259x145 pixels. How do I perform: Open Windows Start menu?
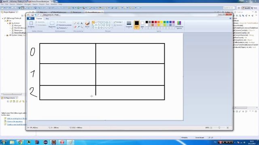(3, 142)
